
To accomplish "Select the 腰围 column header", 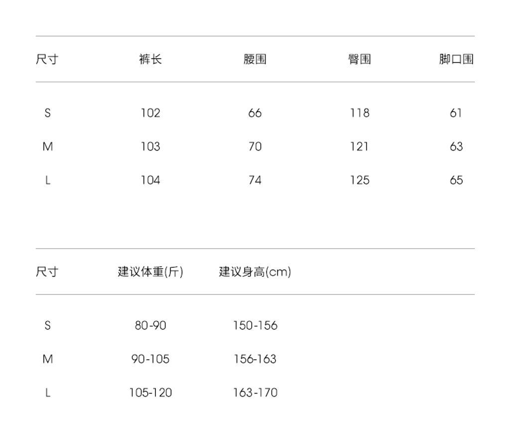I will (255, 59).
